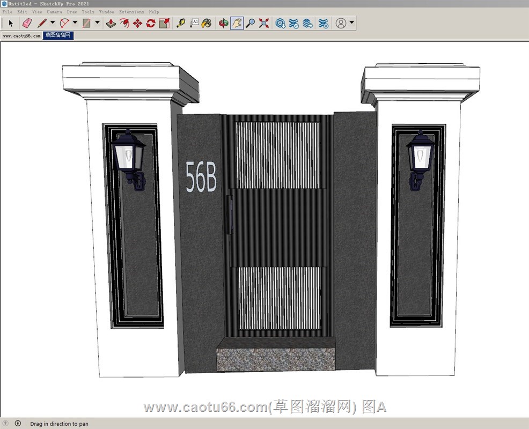The image size is (529, 429).
Task: Expand the Pencil line tool dropdown arrow
Action: click(x=53, y=23)
